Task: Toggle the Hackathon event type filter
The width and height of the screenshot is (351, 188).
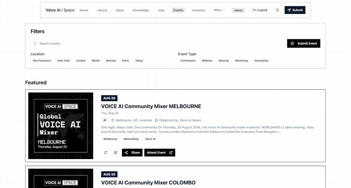Action: click(261, 61)
